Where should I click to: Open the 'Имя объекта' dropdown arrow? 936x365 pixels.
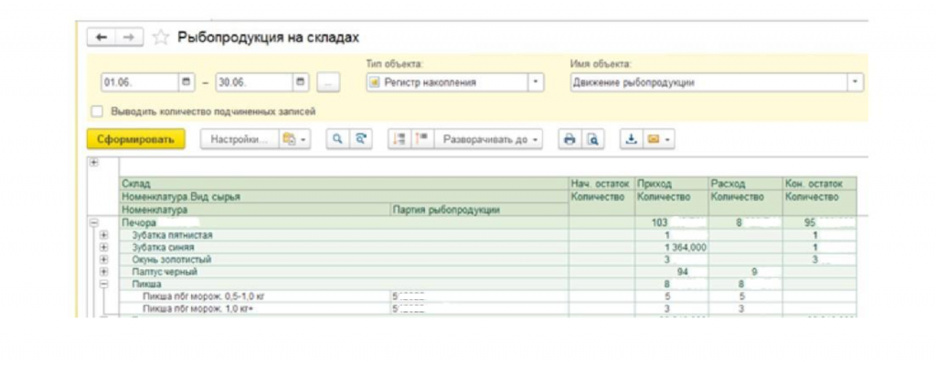coord(856,82)
